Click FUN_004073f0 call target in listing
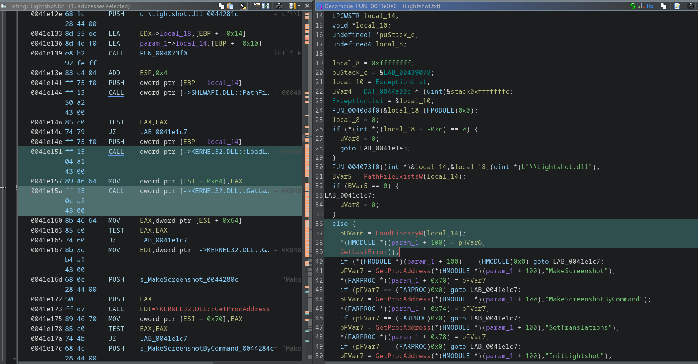The height and width of the screenshot is (364, 698). [163, 53]
